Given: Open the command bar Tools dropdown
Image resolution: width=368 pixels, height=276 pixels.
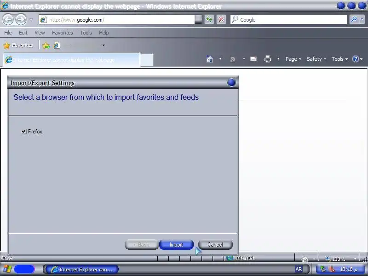Looking at the screenshot, I should (339, 59).
